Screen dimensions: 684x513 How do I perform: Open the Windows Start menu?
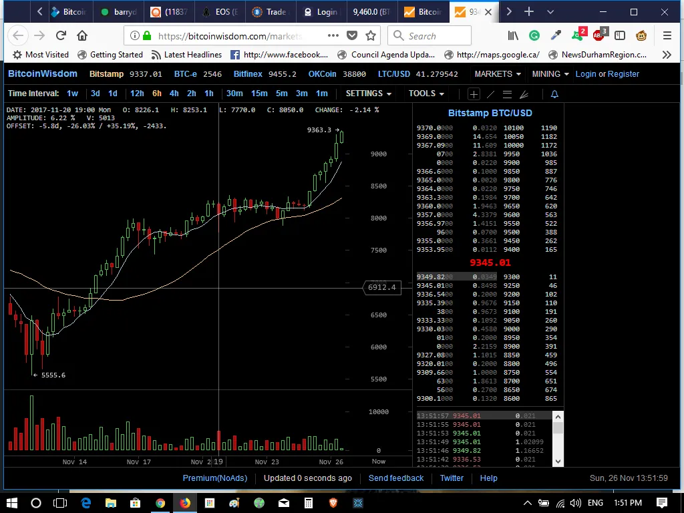tap(12, 503)
